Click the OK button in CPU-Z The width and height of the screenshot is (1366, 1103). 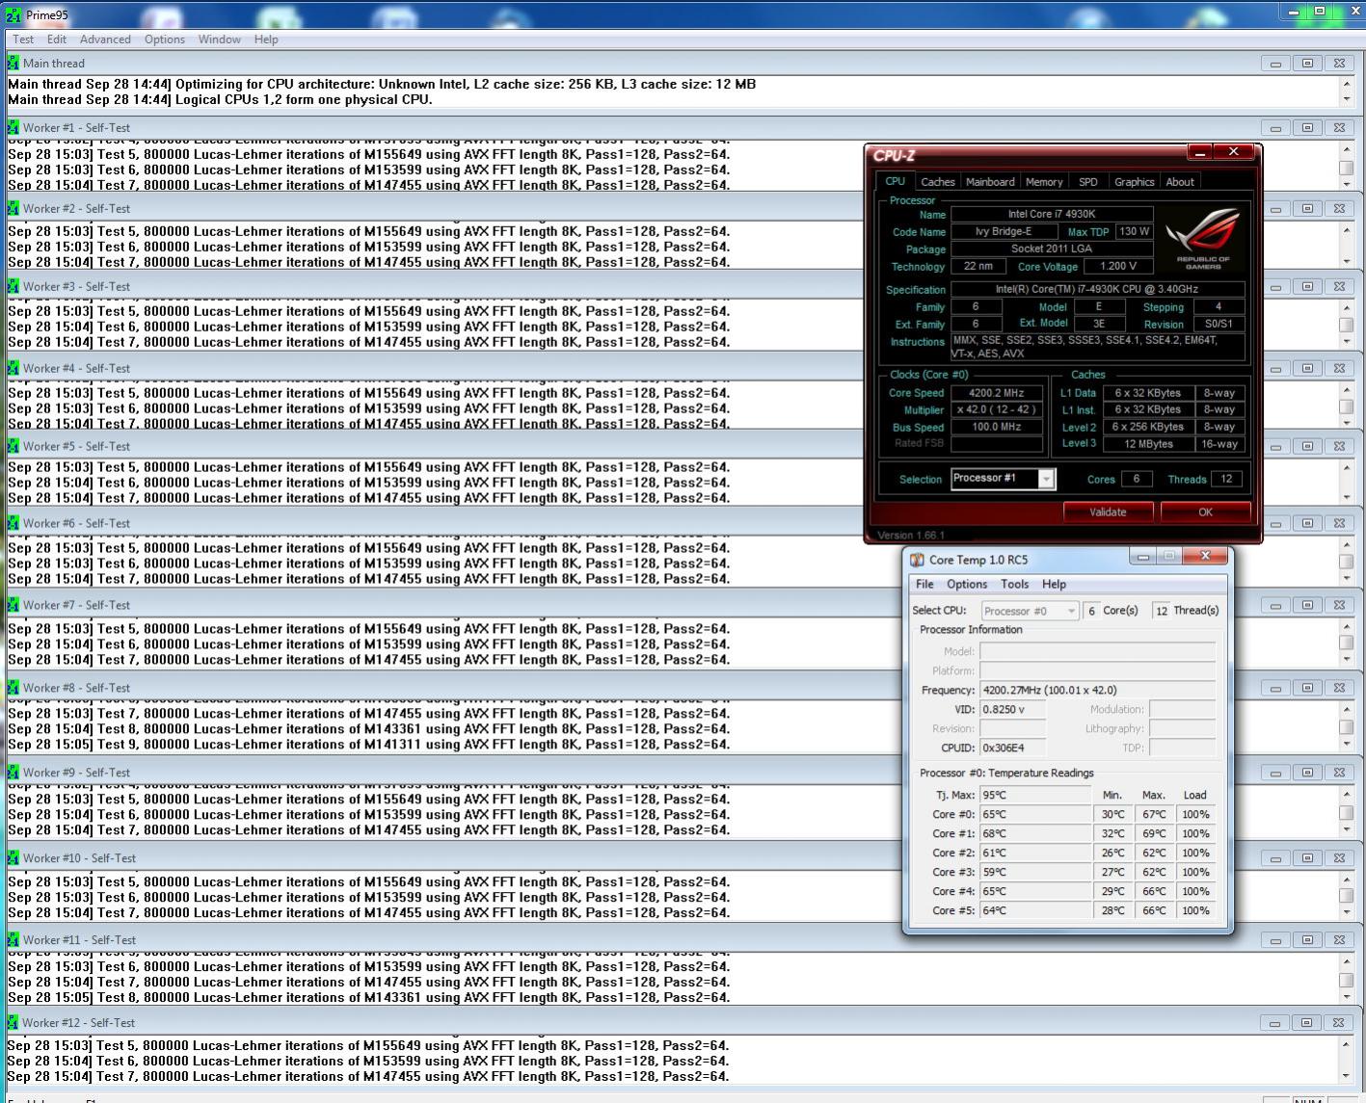(1205, 512)
